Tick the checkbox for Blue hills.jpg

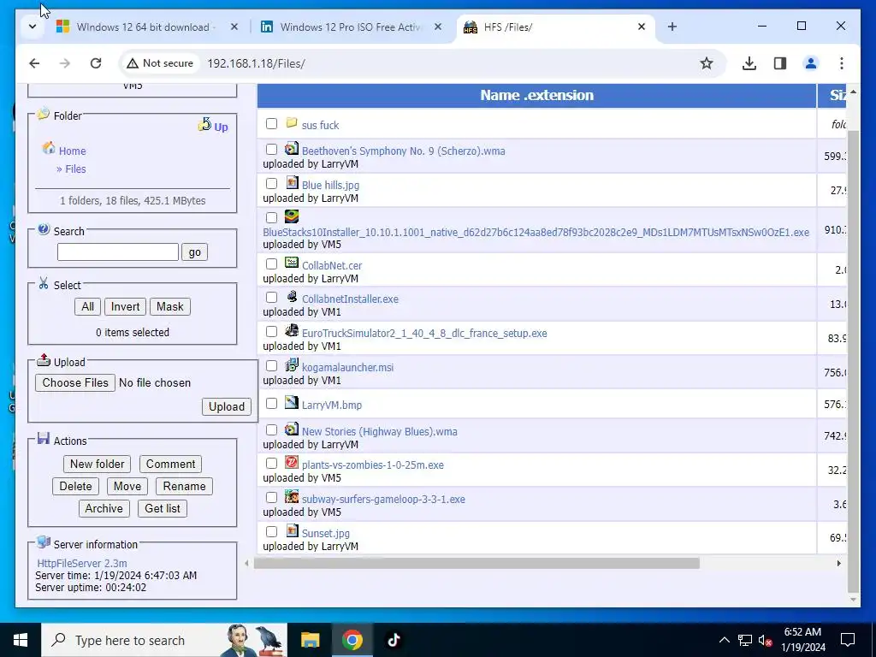pyautogui.click(x=271, y=183)
